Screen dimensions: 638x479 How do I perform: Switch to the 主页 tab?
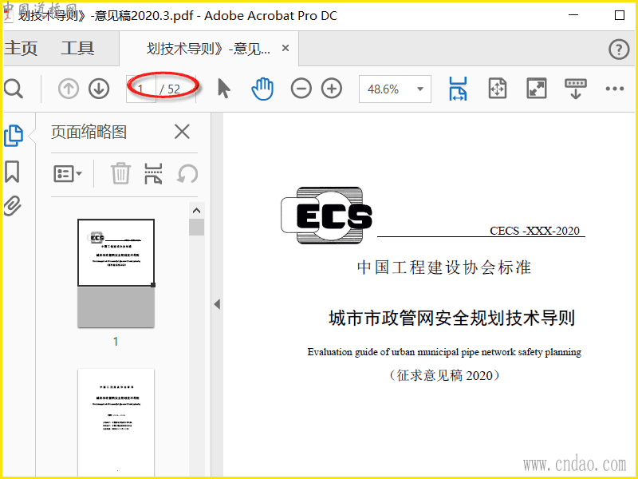(22, 49)
